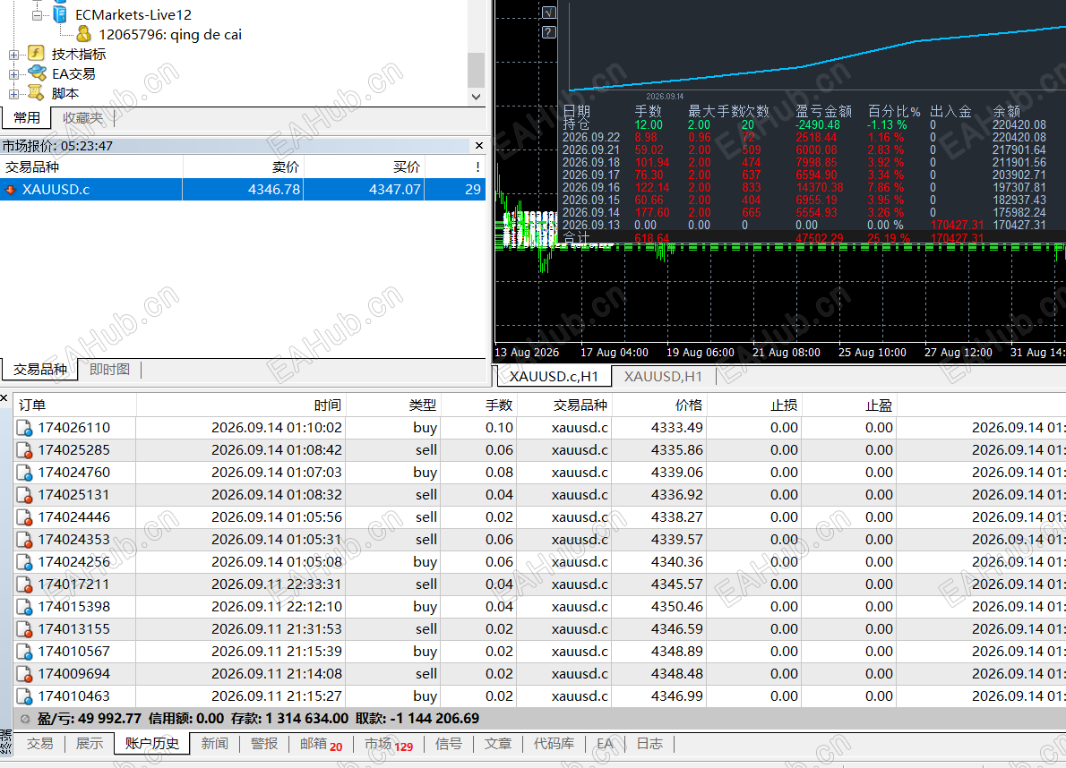Open the 代码库 code base tab

pyautogui.click(x=554, y=744)
